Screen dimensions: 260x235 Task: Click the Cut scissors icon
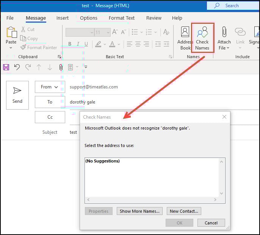[23, 29]
